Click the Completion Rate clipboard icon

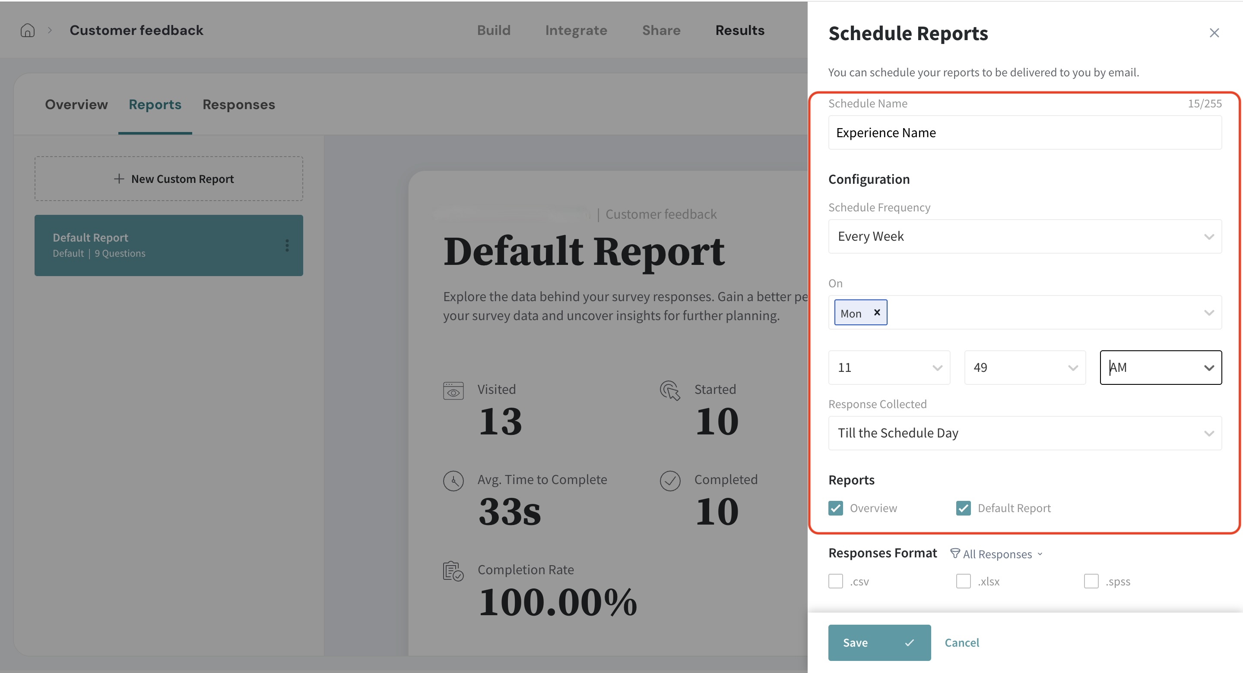(x=453, y=571)
